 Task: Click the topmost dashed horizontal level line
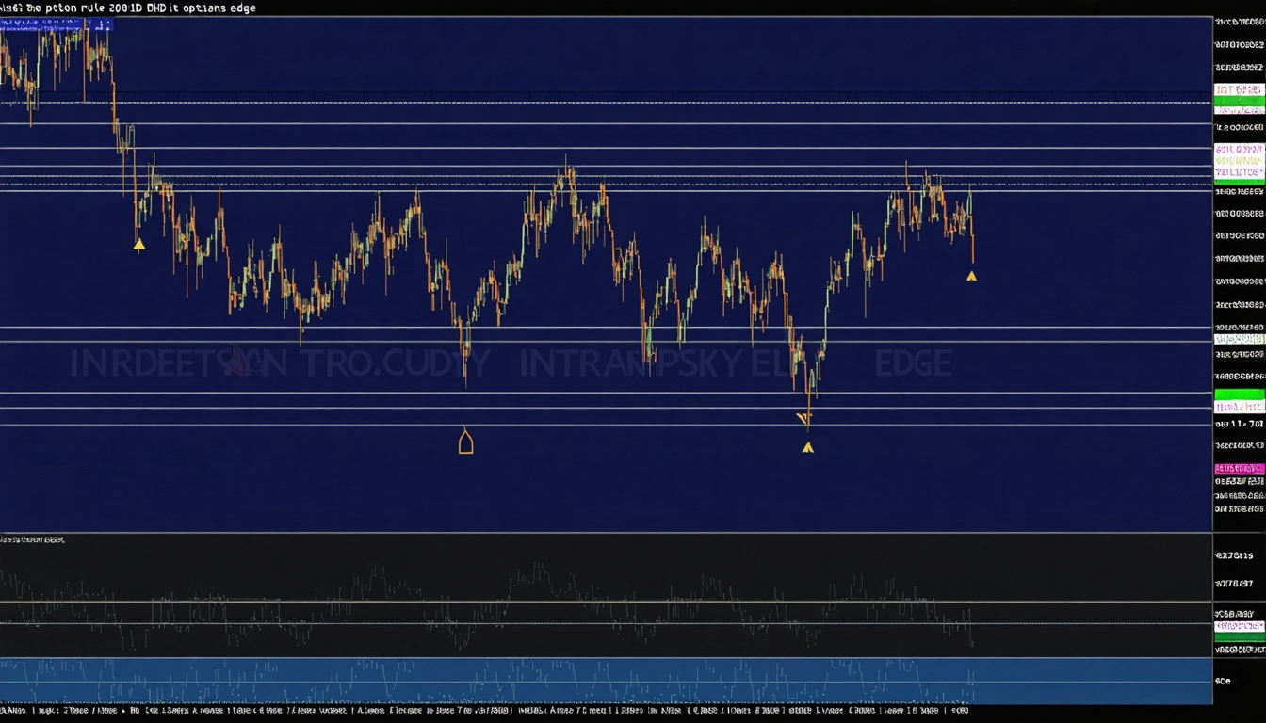(x=603, y=102)
